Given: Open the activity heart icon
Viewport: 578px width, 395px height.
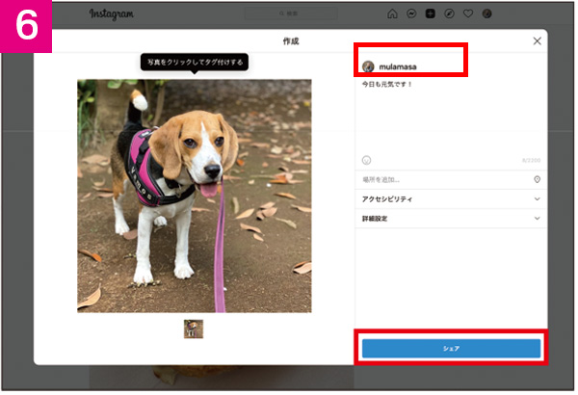Looking at the screenshot, I should [x=468, y=14].
